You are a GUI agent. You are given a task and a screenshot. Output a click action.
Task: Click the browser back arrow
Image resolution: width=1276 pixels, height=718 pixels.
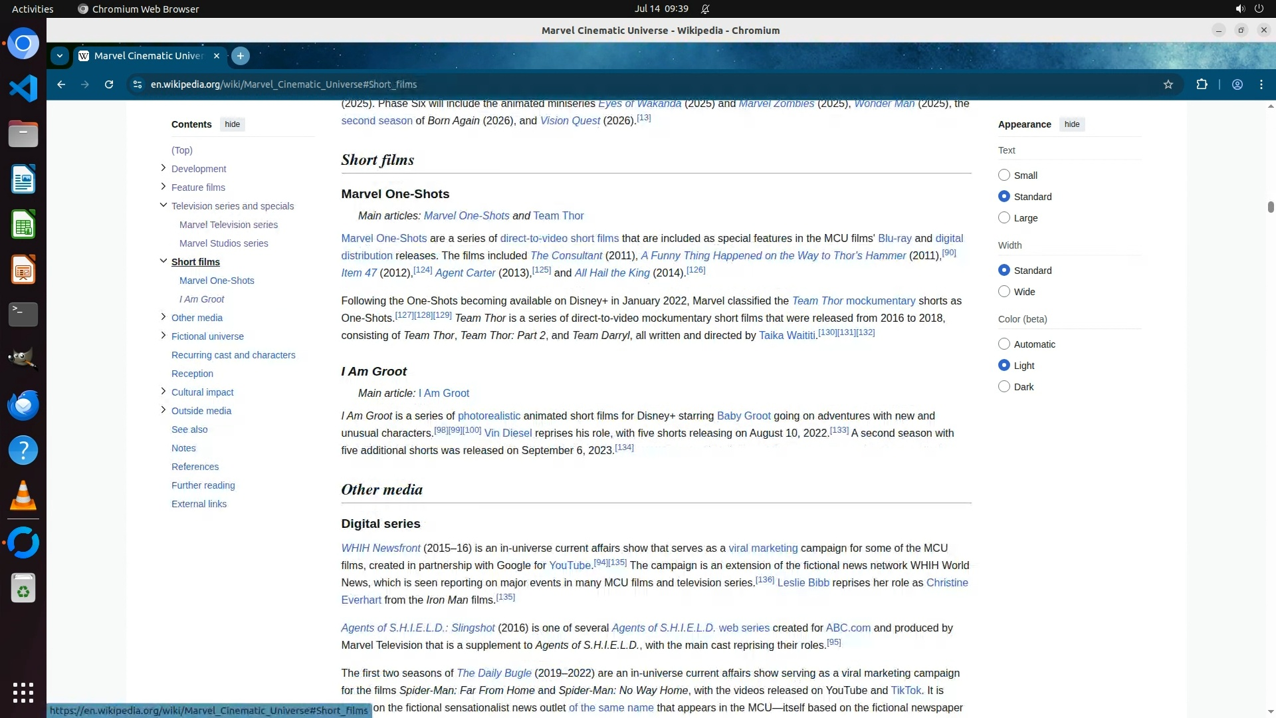tap(61, 84)
